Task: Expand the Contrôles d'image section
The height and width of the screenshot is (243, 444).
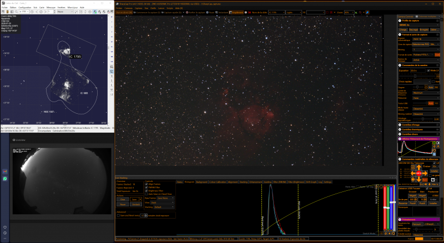Action: (400, 125)
